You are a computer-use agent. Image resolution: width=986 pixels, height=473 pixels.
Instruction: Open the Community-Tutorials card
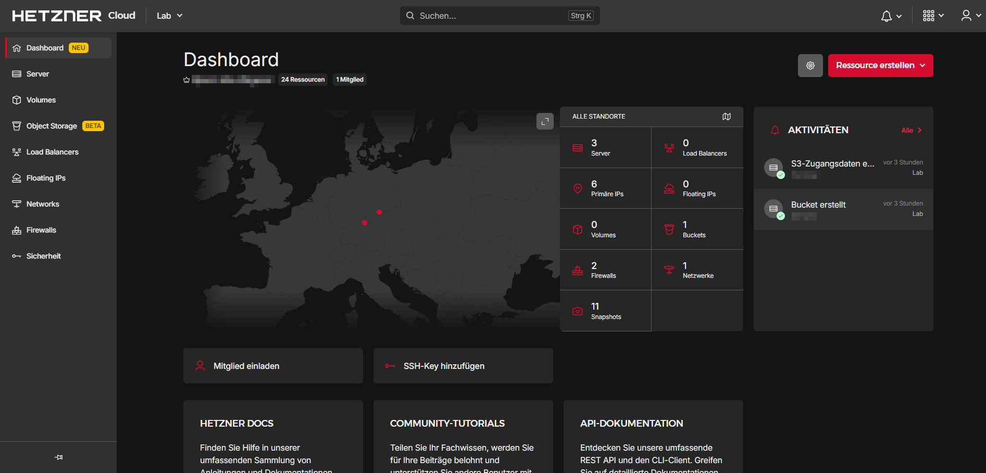pyautogui.click(x=463, y=437)
